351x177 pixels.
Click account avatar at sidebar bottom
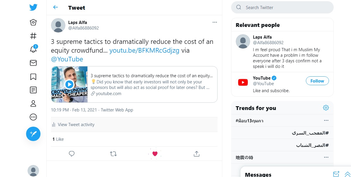click(x=33, y=171)
